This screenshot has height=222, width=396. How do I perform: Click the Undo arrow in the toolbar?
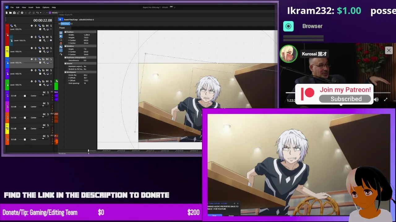coord(37,13)
